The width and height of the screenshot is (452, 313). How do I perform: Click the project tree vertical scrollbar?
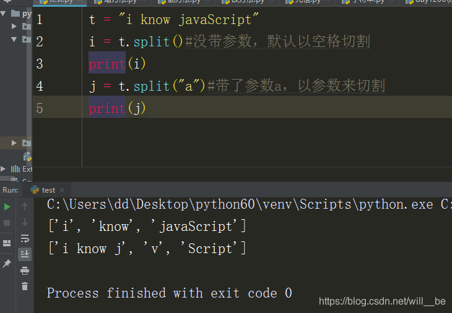coord(29,86)
